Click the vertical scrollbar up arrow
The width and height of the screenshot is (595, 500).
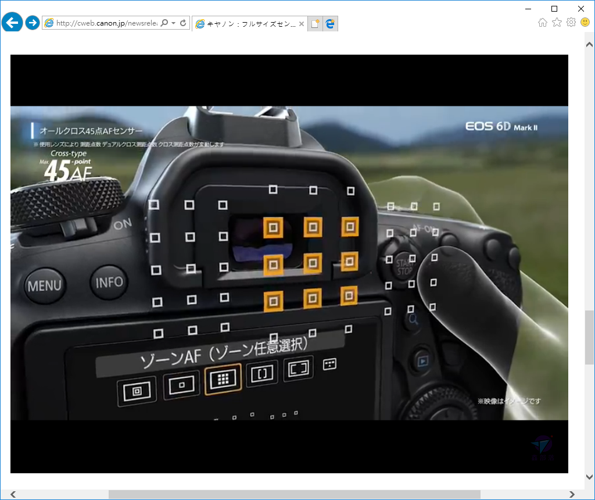tap(589, 44)
